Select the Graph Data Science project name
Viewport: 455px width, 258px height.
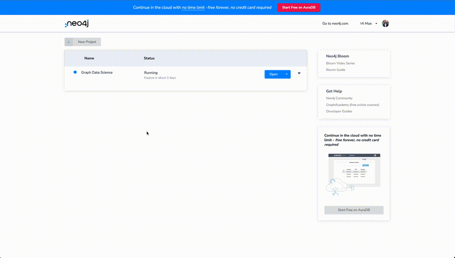click(x=97, y=72)
